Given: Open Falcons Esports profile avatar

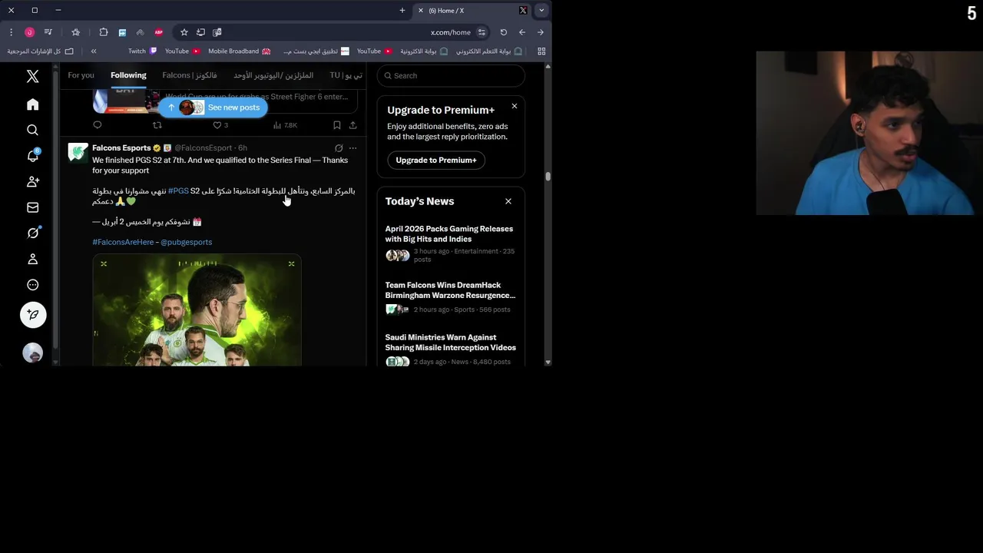Looking at the screenshot, I should pyautogui.click(x=77, y=153).
